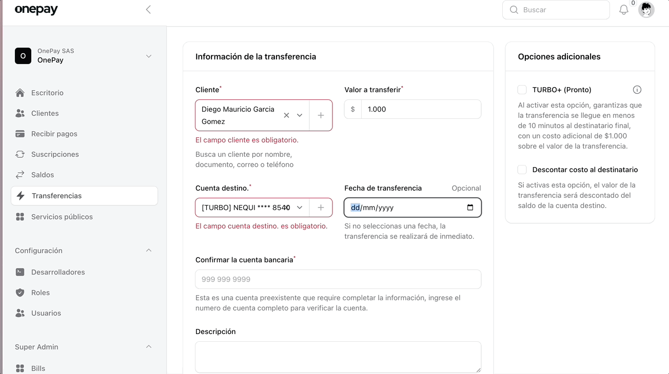Add new destination account plus button
Image resolution: width=669 pixels, height=374 pixels.
coord(321,207)
